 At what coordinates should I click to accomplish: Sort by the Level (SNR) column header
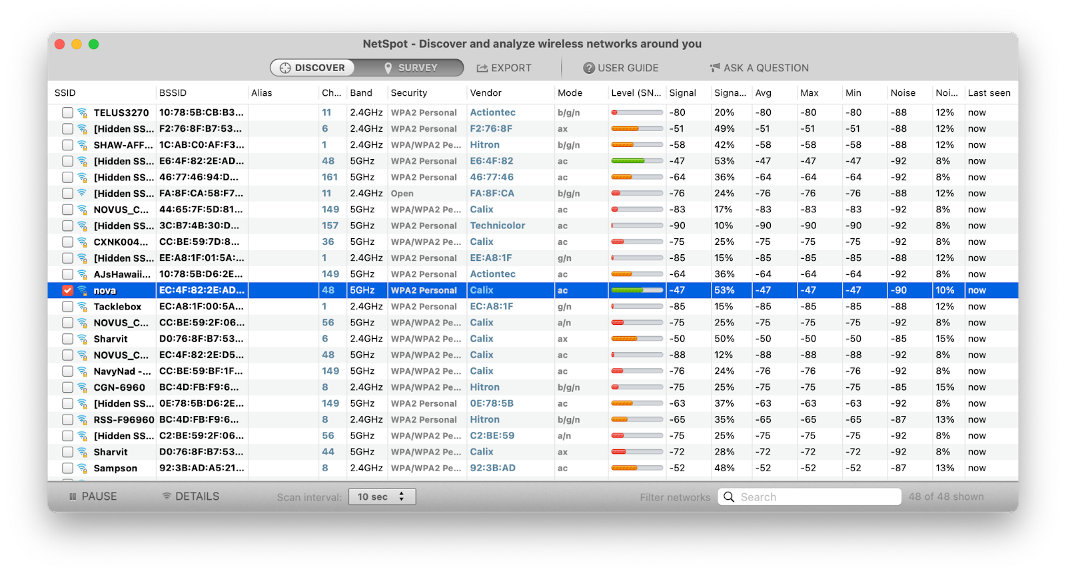pyautogui.click(x=636, y=93)
